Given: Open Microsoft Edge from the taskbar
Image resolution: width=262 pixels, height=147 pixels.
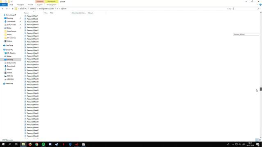Looking at the screenshot, I should pyautogui.click(x=70, y=144).
